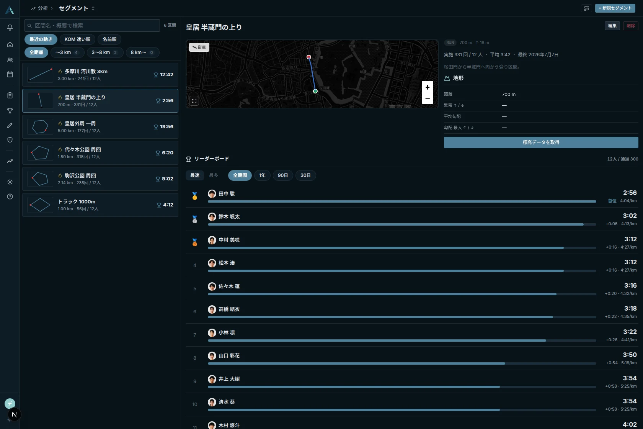Open 代々木公園 周回 segment

point(100,153)
